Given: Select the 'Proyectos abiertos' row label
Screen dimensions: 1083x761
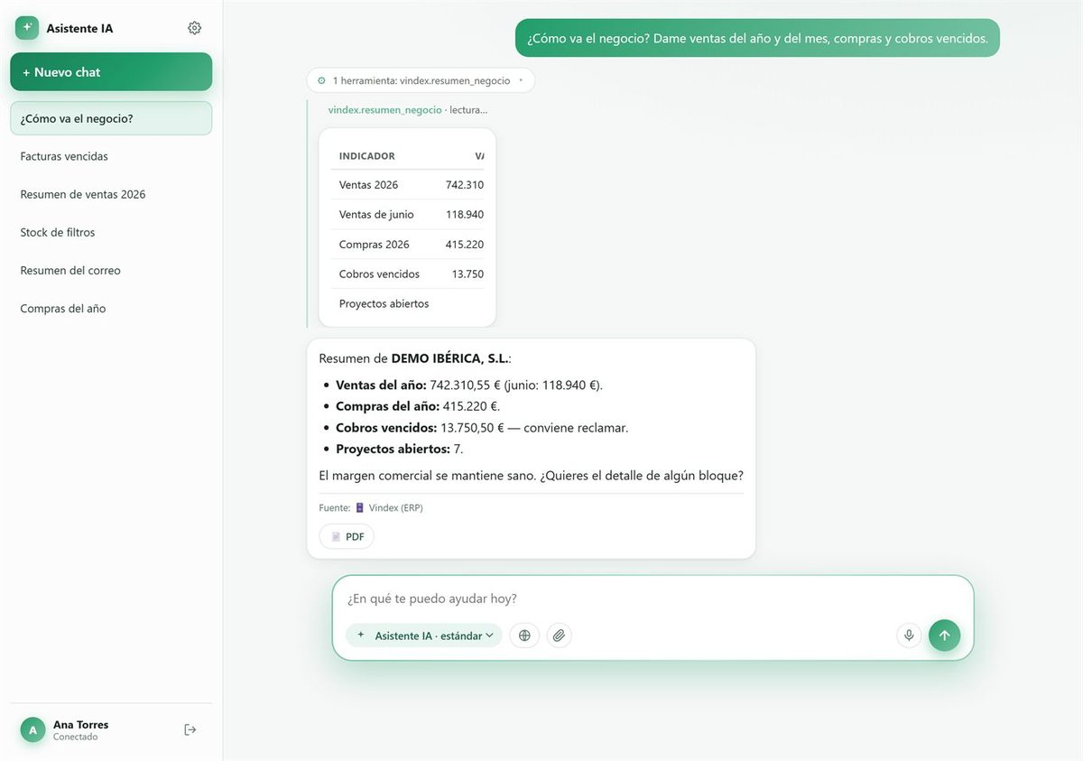Looking at the screenshot, I should [x=384, y=303].
